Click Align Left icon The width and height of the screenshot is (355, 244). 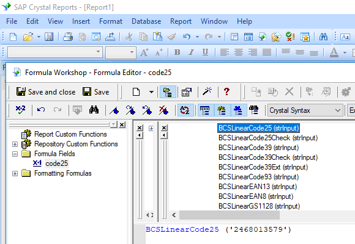(225, 52)
